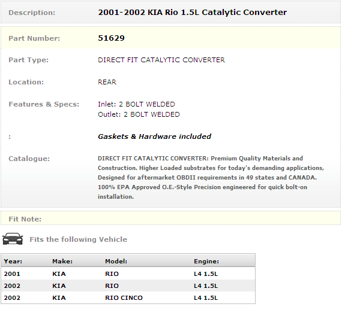Click the Fits the following Vehicle heading
The image size is (342, 328).
point(79,239)
